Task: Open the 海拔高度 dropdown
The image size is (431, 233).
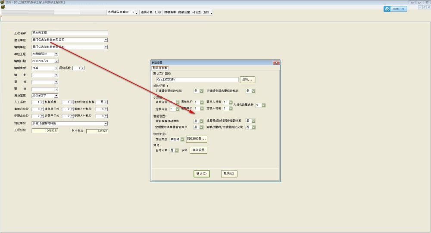Action: 56,95
